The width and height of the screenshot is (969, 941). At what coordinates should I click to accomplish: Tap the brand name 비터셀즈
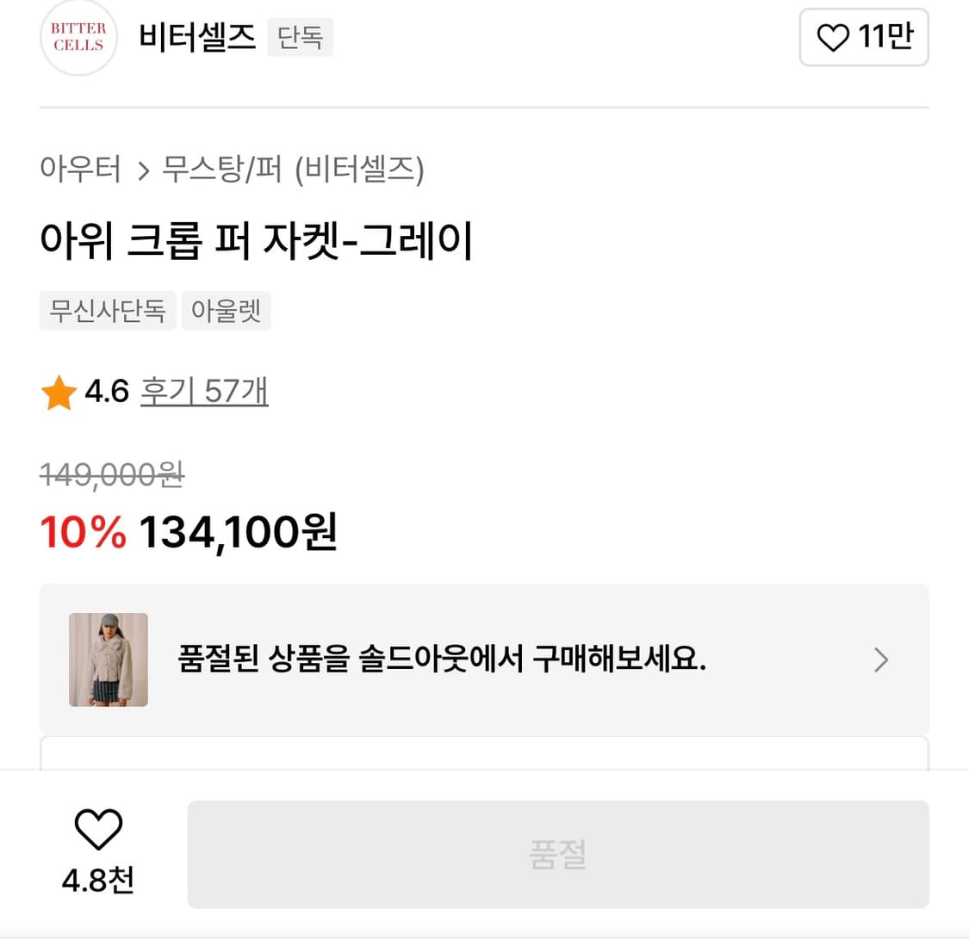pos(196,37)
